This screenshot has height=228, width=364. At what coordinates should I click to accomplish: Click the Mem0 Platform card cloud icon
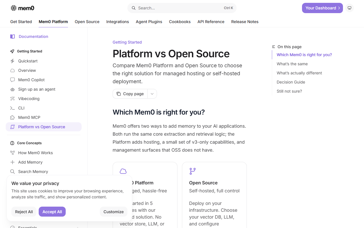pyautogui.click(x=123, y=171)
